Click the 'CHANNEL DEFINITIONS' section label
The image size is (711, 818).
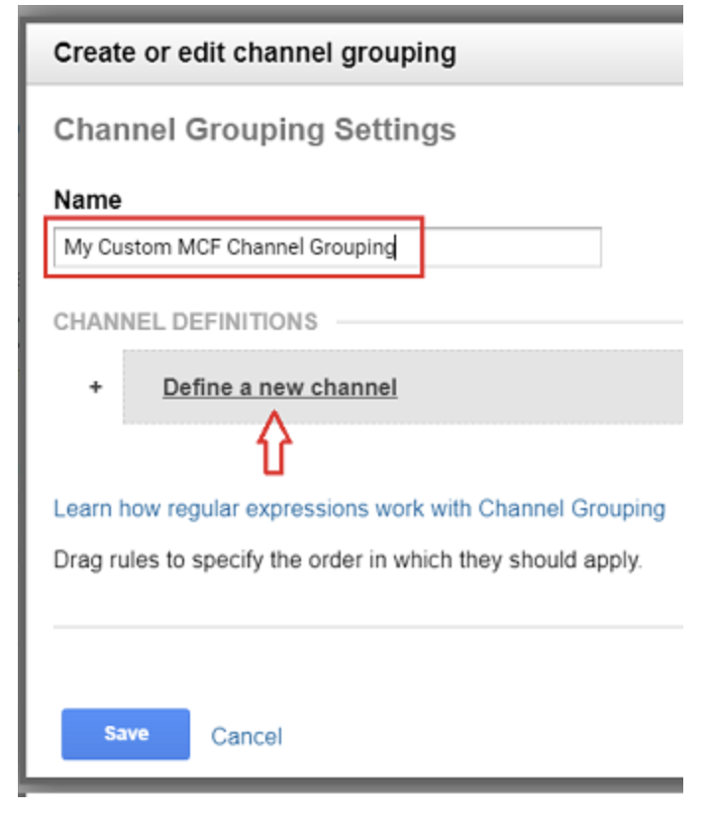tap(186, 322)
